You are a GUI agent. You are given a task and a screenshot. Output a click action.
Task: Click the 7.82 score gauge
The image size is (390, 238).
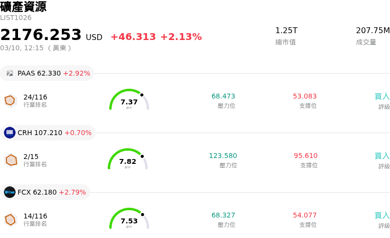click(x=128, y=159)
